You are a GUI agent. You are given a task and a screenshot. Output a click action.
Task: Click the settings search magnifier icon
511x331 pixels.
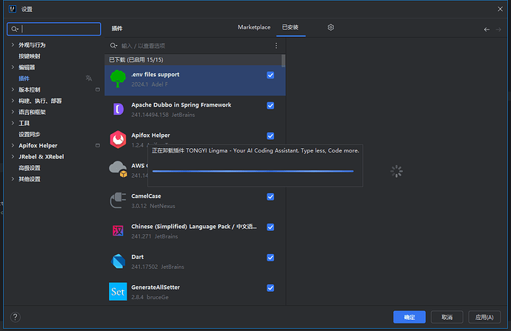click(x=14, y=29)
